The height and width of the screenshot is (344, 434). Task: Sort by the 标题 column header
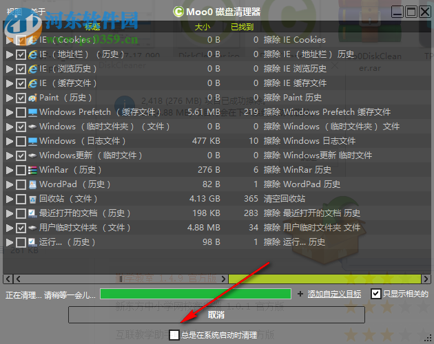(x=92, y=27)
